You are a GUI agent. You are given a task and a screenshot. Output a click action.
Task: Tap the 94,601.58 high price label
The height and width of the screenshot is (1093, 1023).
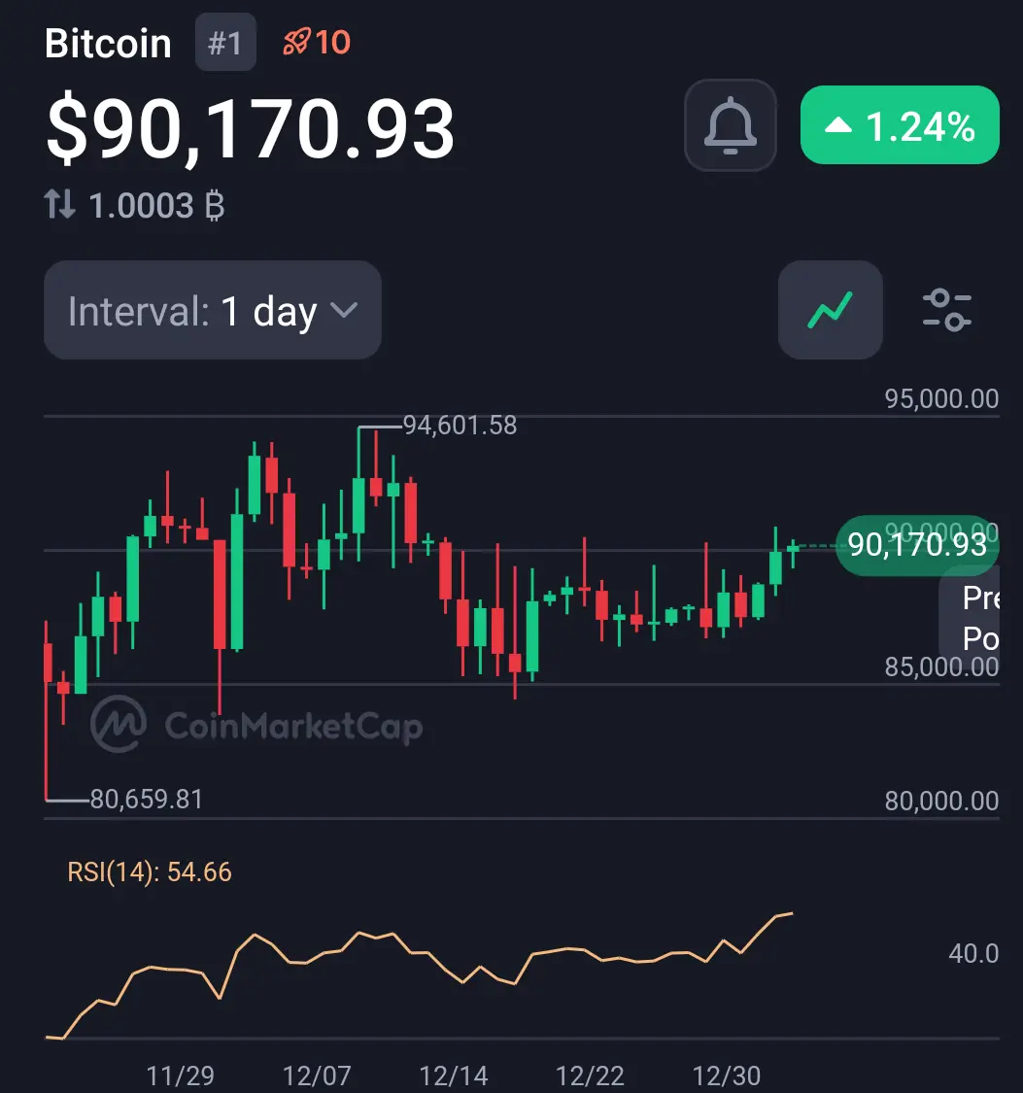pyautogui.click(x=460, y=426)
